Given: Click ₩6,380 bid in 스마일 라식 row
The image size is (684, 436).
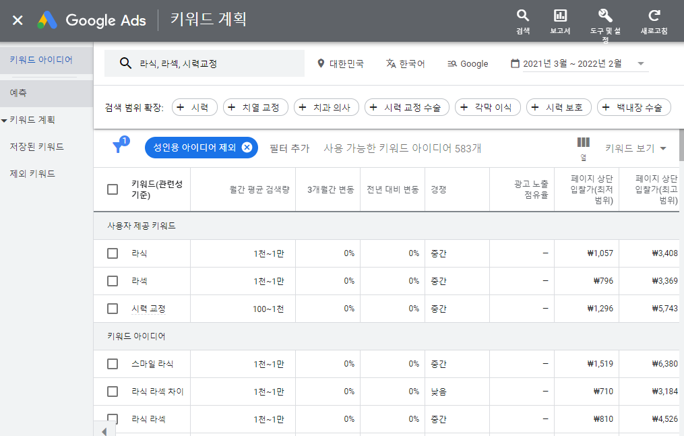Looking at the screenshot, I should tap(665, 364).
